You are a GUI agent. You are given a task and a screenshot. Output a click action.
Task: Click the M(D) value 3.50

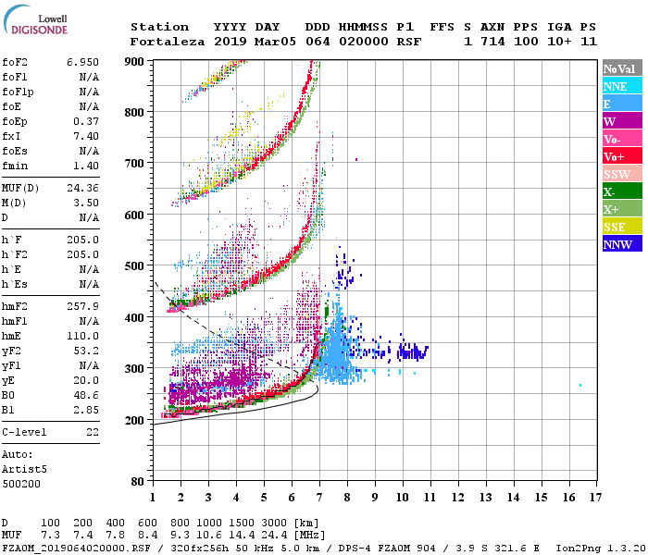pos(86,203)
